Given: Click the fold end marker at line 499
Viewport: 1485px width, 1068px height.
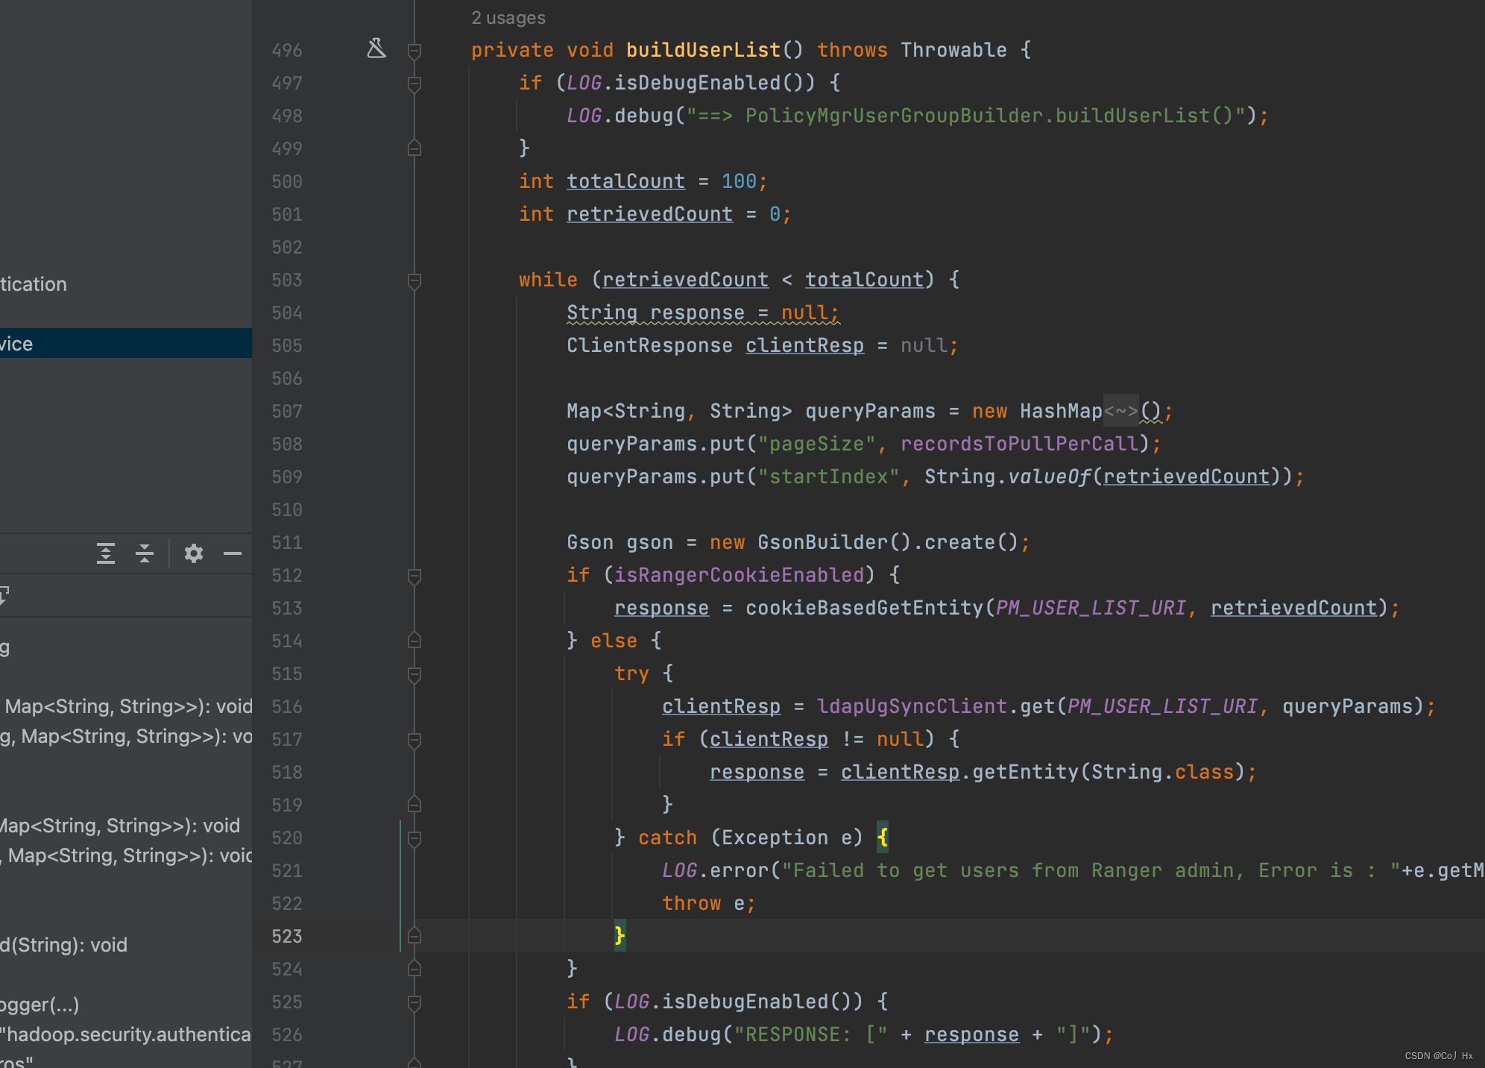Looking at the screenshot, I should pyautogui.click(x=414, y=148).
